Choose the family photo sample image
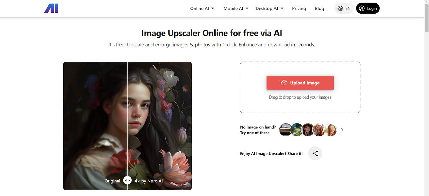This screenshot has height=196, width=429. click(319, 130)
